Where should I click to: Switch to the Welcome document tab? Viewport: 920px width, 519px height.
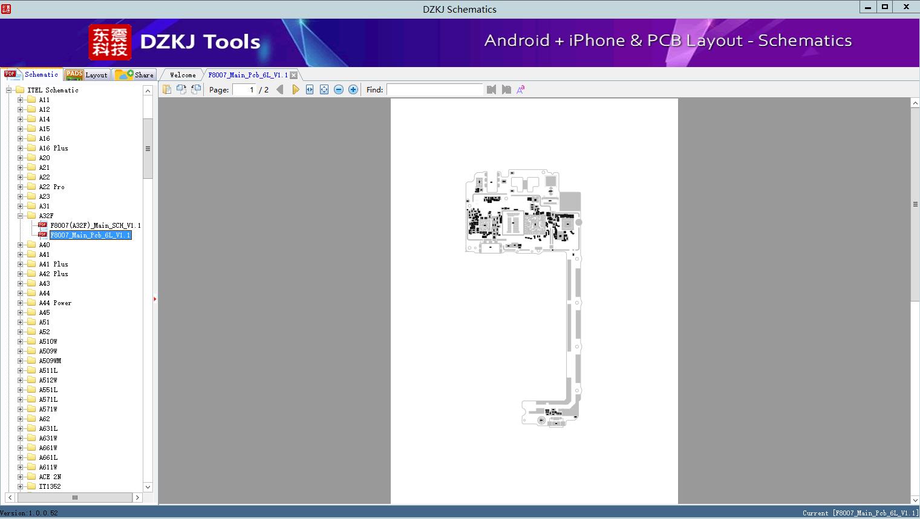coord(182,75)
